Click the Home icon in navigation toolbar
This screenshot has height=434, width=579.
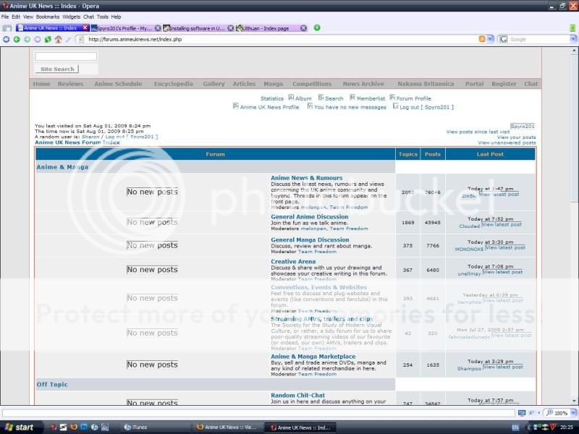[x=58, y=39]
